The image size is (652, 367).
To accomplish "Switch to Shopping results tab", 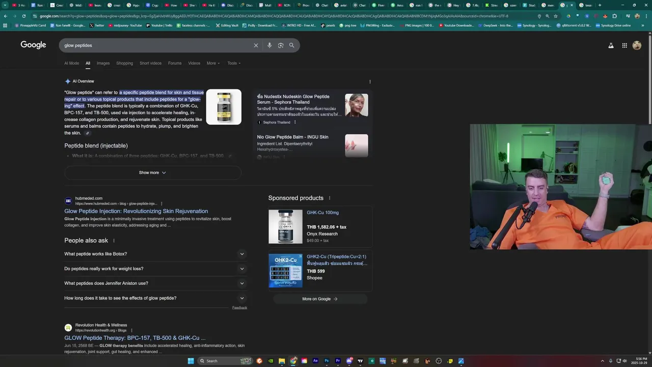I will pos(124,63).
